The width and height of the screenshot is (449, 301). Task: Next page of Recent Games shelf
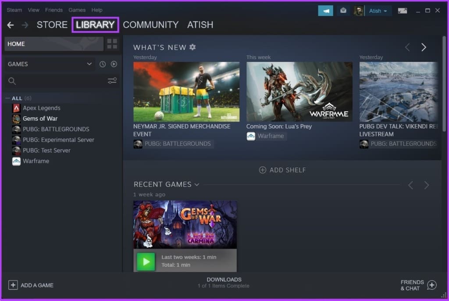coord(426,185)
